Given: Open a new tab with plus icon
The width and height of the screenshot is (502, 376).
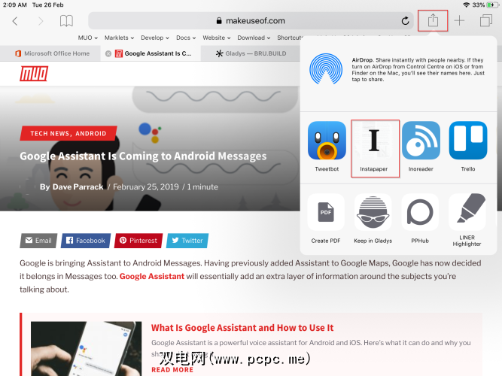Looking at the screenshot, I should [459, 21].
